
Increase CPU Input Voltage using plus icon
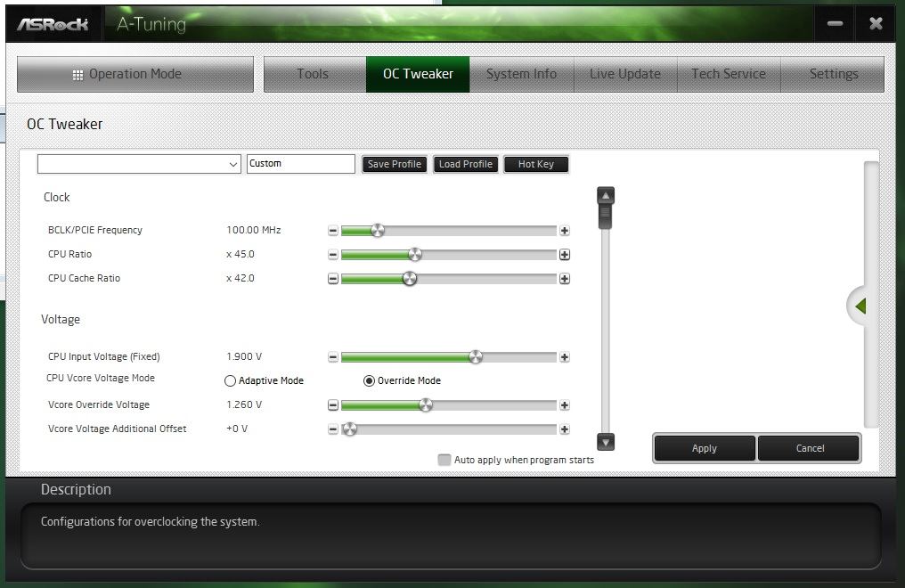point(565,357)
